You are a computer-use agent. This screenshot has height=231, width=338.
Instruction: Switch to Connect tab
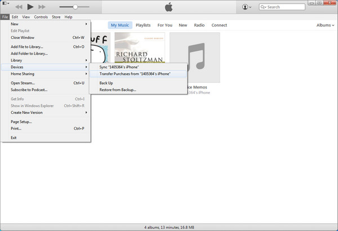tap(219, 25)
